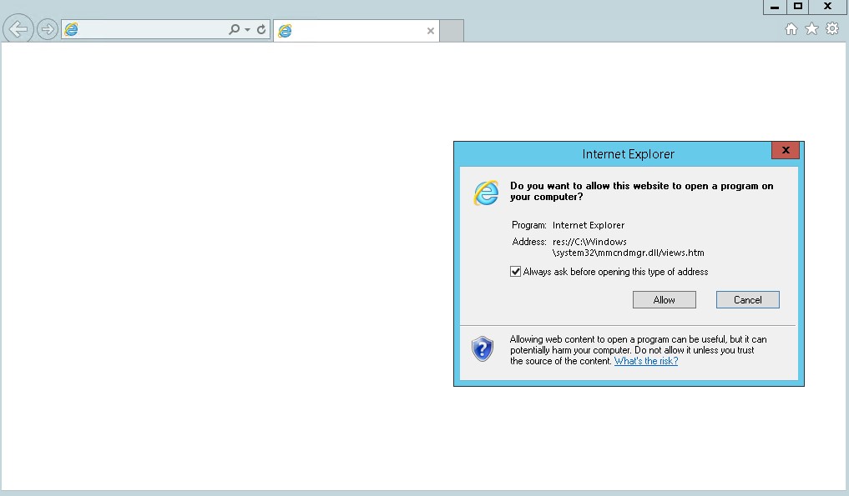The image size is (849, 496).
Task: Uncheck Always ask before opening this type of address
Action: [x=515, y=272]
